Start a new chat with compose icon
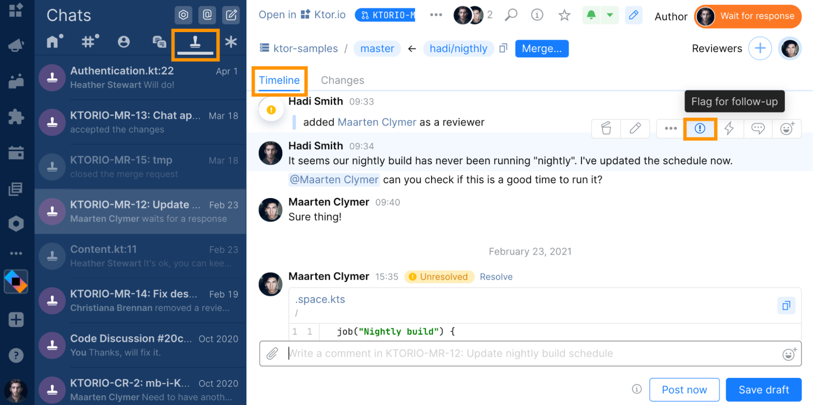Viewport: 813px width, 405px height. [231, 15]
